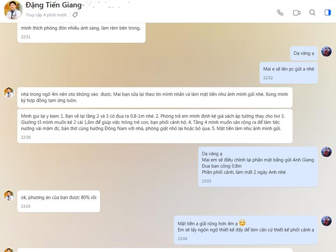Click the sender avatar beside the "ok, phương án" message

(x=9, y=195)
